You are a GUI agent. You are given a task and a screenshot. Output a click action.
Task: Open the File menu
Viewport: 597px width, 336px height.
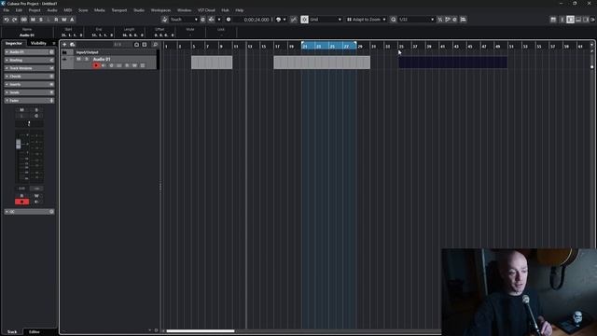[7, 10]
